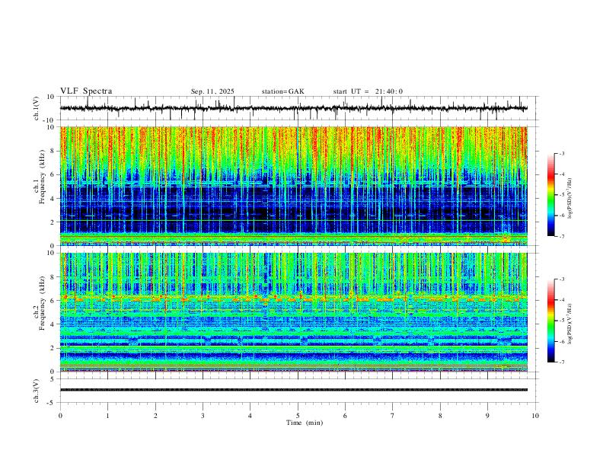Click the ch.3 flat signal trace

point(294,390)
